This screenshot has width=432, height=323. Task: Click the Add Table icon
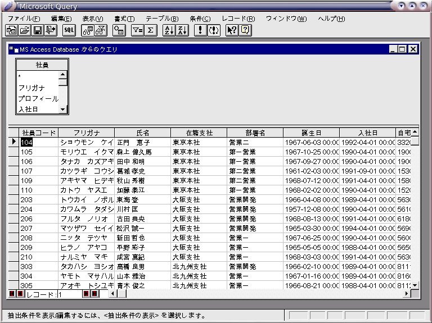tap(119, 30)
